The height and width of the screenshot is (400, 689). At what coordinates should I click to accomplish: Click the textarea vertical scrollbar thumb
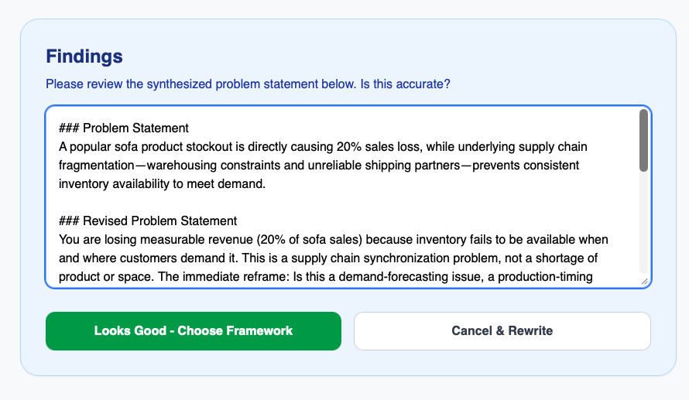click(644, 141)
